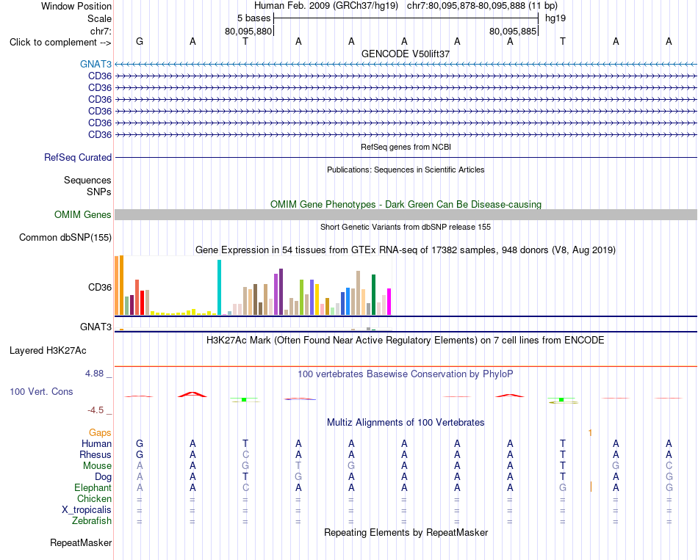Click orange insertion bar in Elephant row

coord(591,487)
